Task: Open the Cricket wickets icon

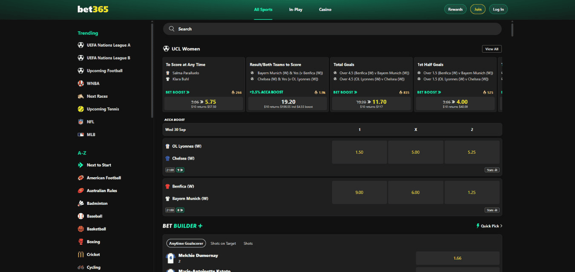Action: click(x=80, y=254)
